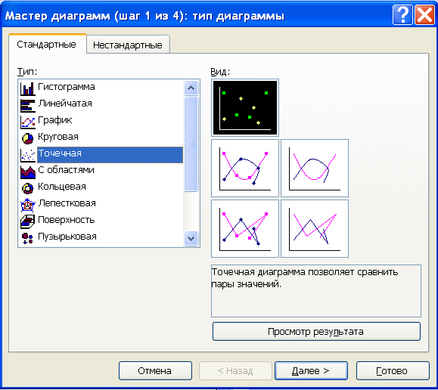Viewport: 438px width, 390px height.
Task: Click the scroll up arrow in type list
Action: pyautogui.click(x=191, y=88)
